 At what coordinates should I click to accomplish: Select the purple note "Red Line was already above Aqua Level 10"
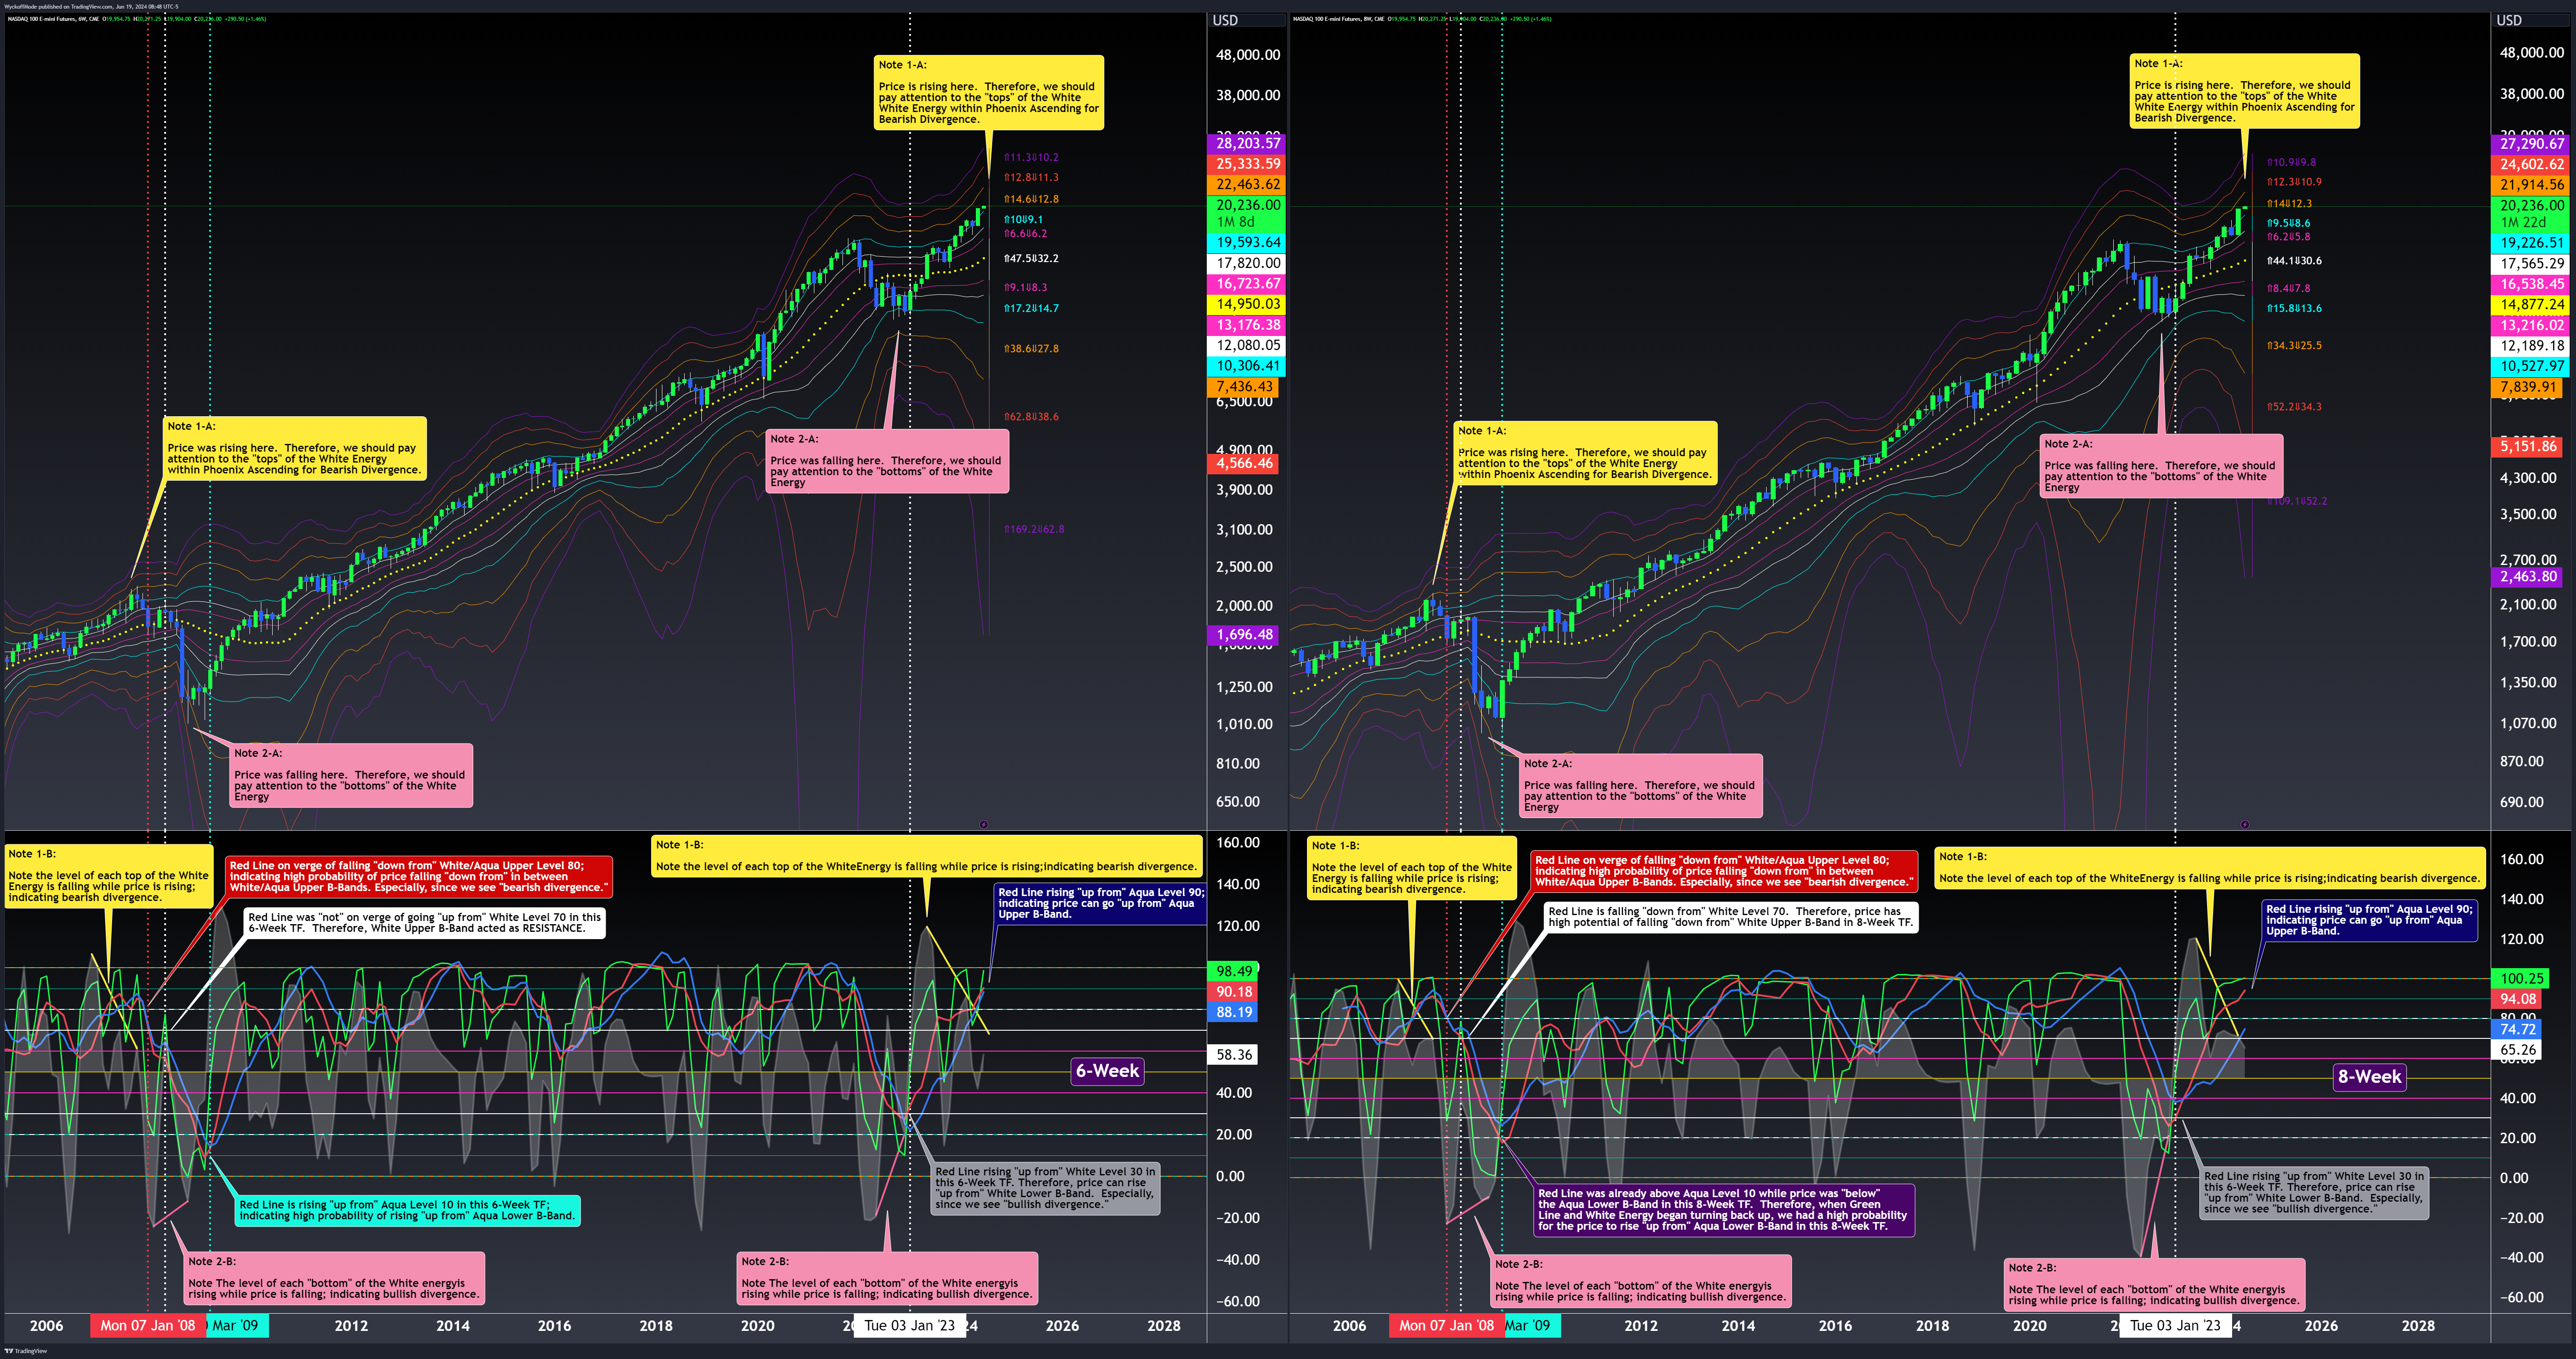pos(1724,1210)
